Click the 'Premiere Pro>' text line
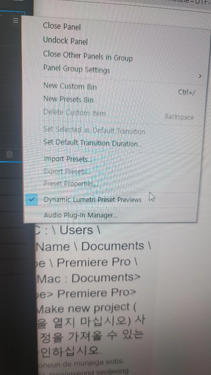Image resolution: width=211 pixels, height=375 pixels. click(97, 293)
